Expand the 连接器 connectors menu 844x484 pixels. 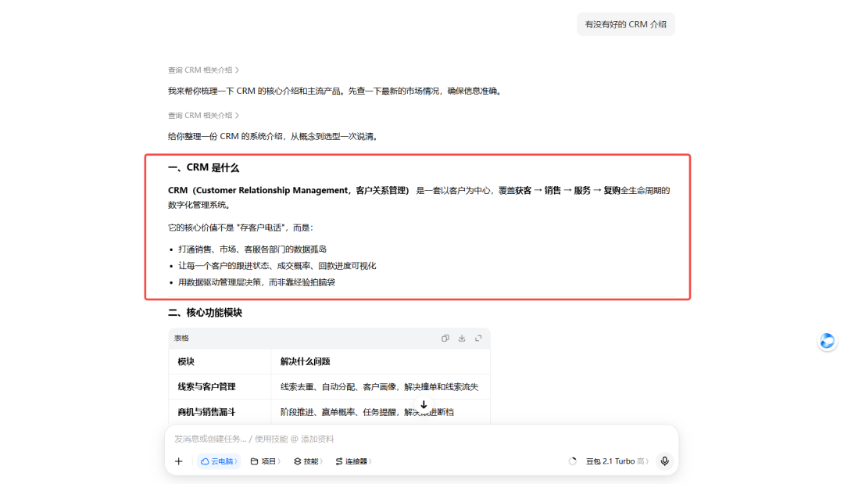pos(353,461)
